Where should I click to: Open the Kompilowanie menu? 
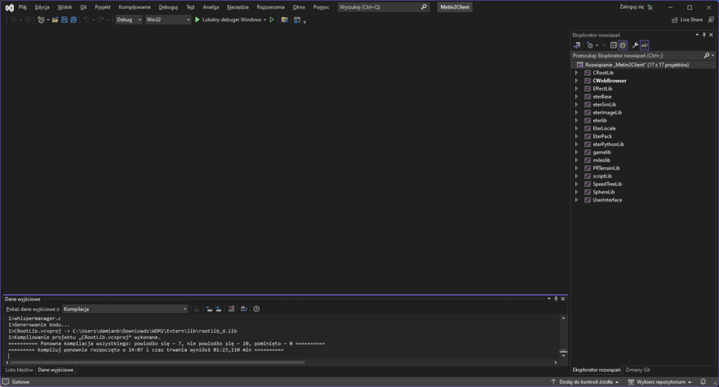point(134,7)
